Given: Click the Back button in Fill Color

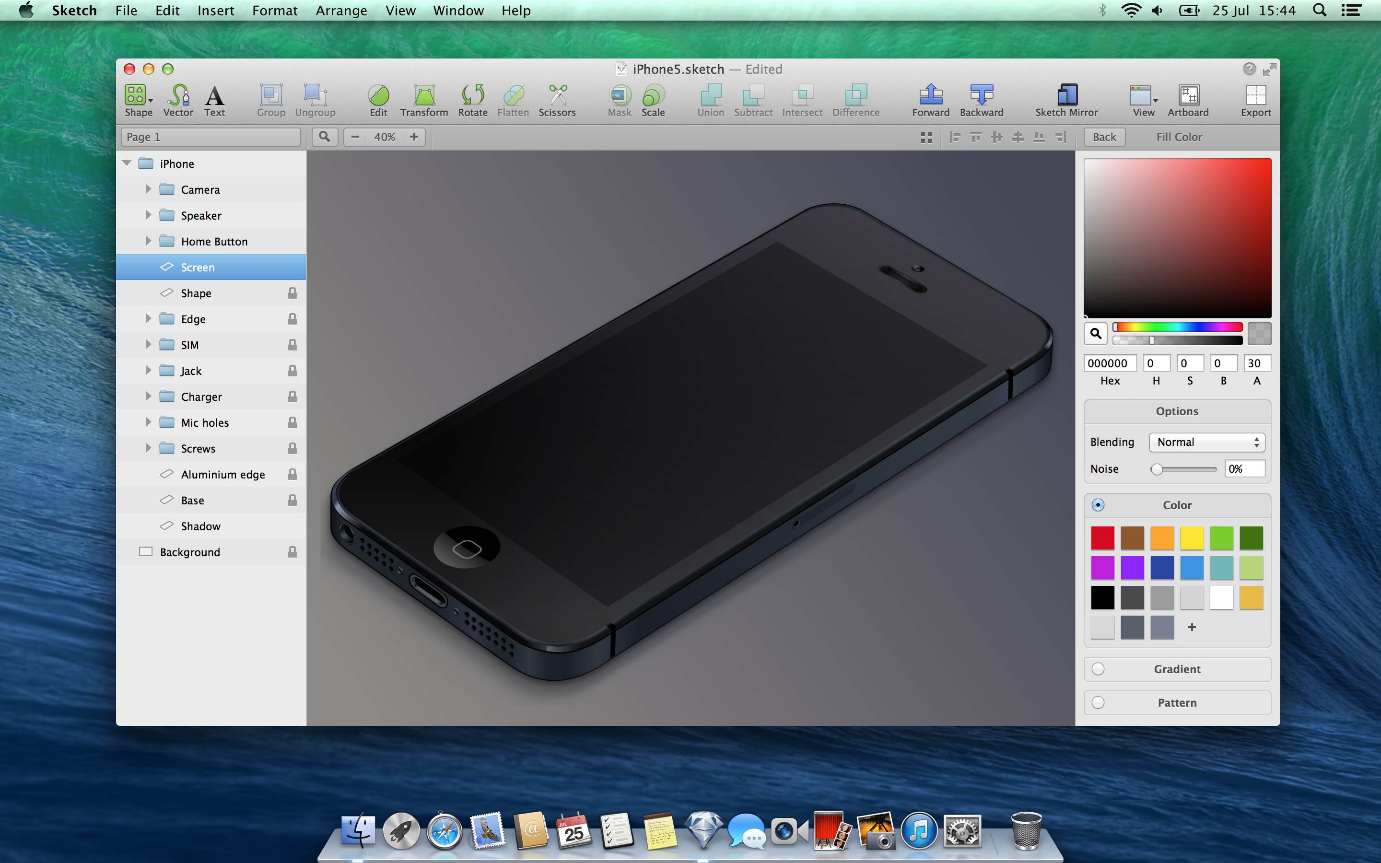Looking at the screenshot, I should (x=1104, y=137).
